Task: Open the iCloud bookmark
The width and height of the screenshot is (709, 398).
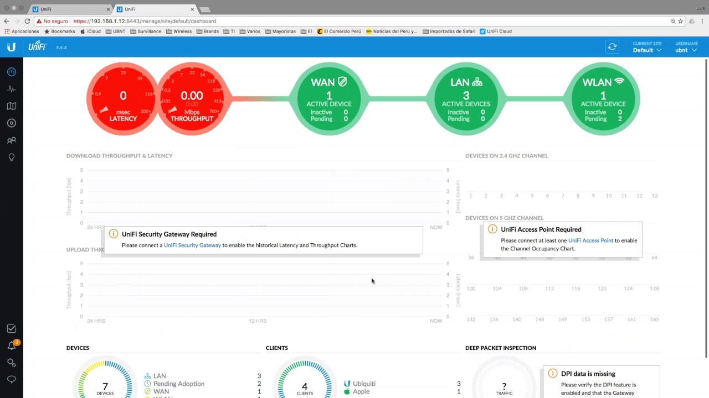Action: 90,32
